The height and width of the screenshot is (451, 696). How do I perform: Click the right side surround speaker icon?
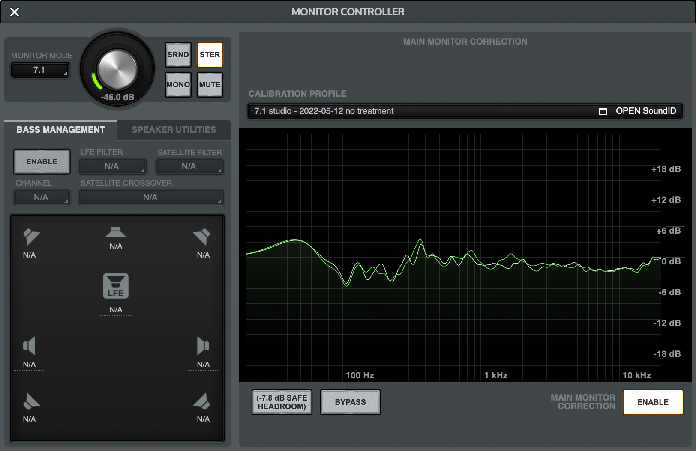pos(203,346)
